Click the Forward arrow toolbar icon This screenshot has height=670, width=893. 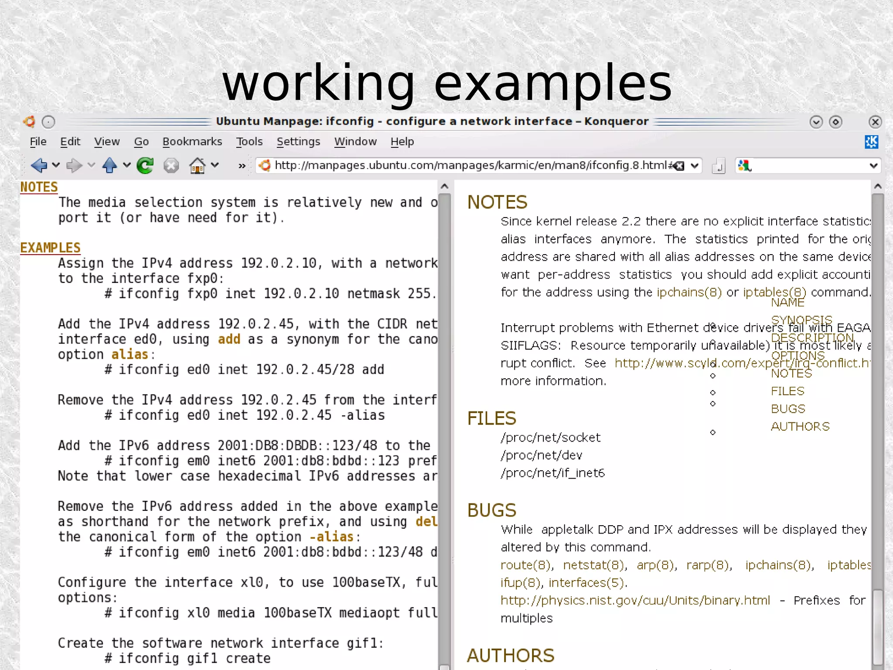(74, 165)
